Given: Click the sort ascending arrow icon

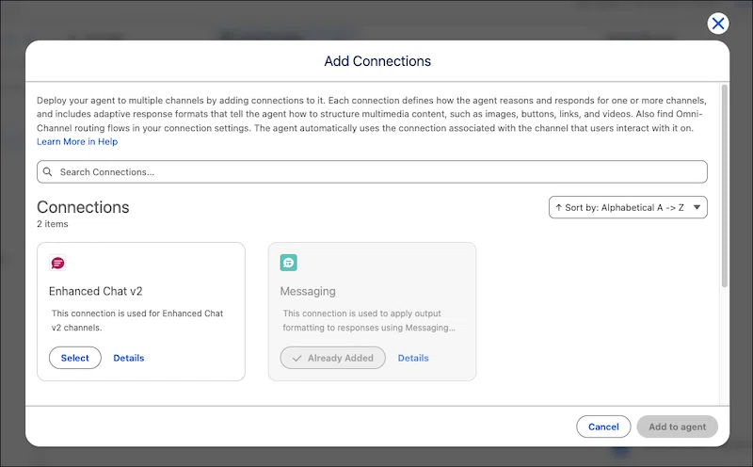Looking at the screenshot, I should (558, 207).
